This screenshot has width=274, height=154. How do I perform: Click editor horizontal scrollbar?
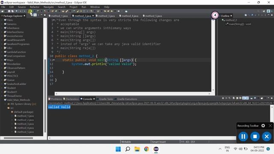pyautogui.click(x=132, y=94)
